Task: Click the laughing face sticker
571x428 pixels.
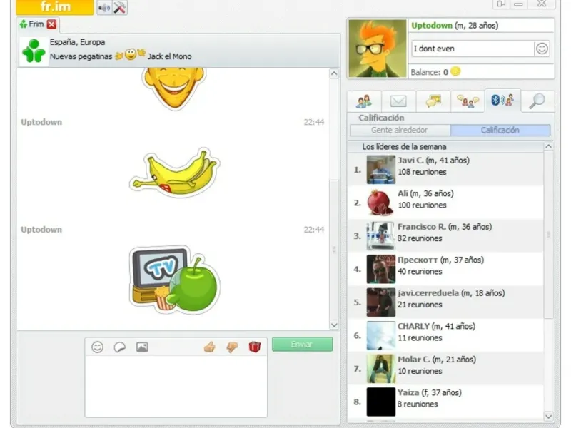Action: [174, 88]
